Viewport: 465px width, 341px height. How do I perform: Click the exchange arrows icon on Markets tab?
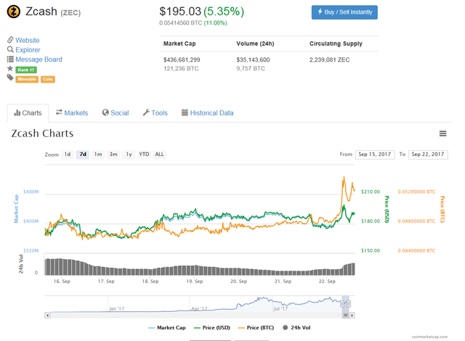[x=59, y=112]
